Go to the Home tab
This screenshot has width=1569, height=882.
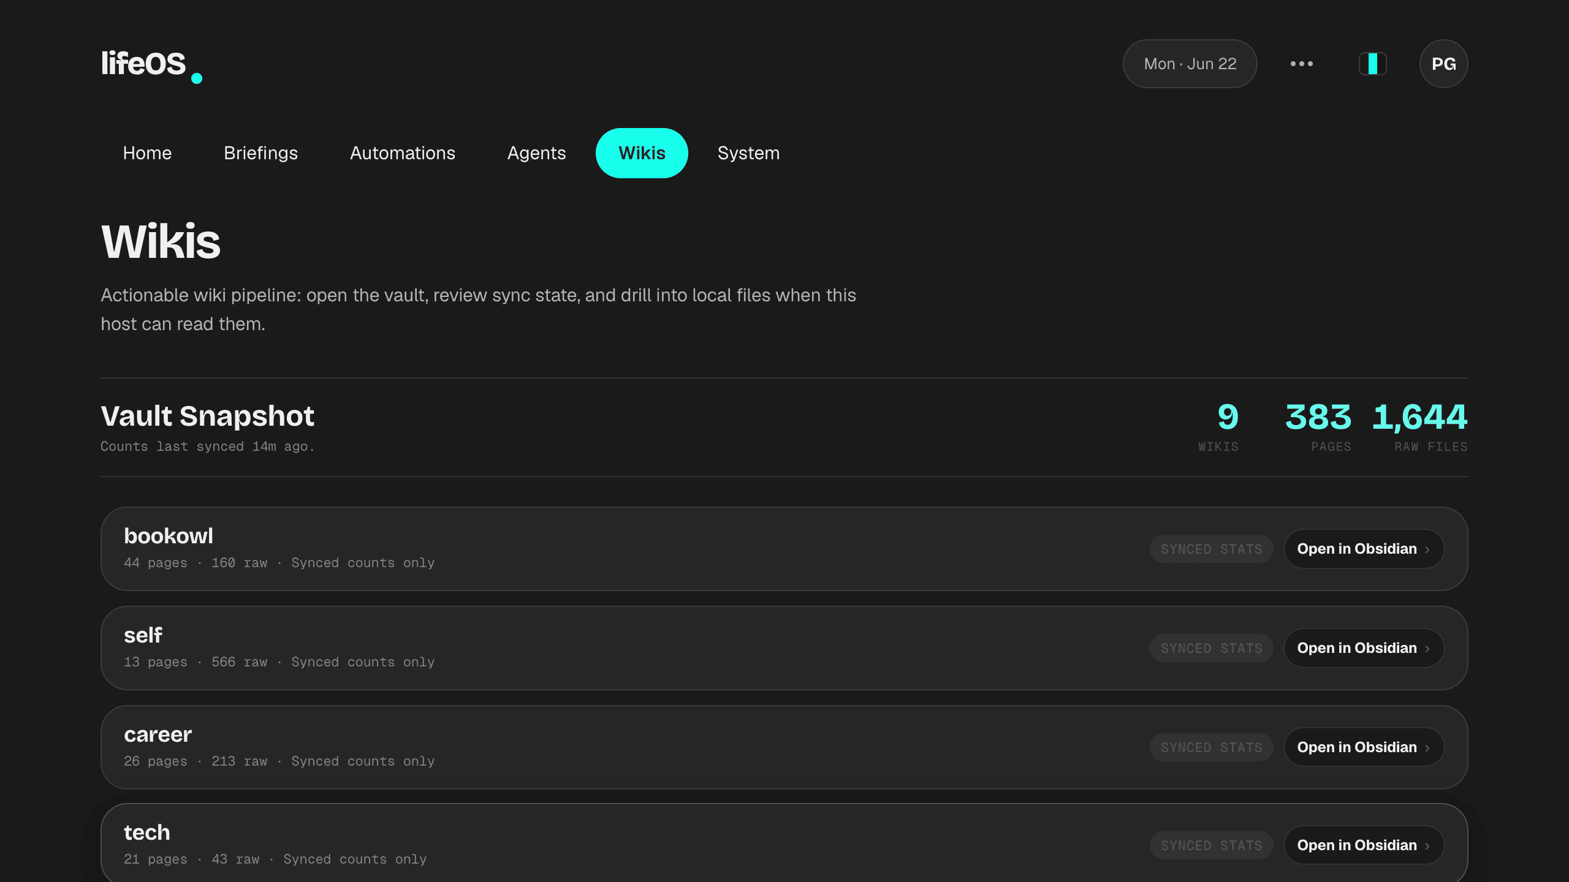(x=147, y=153)
